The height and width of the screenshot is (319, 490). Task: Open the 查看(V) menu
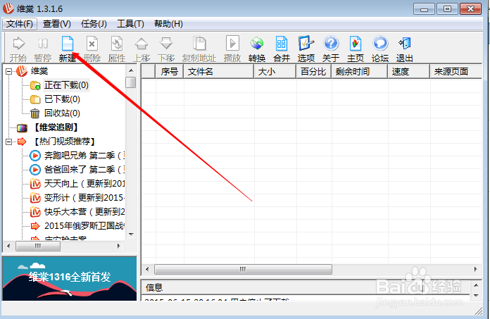(56, 24)
